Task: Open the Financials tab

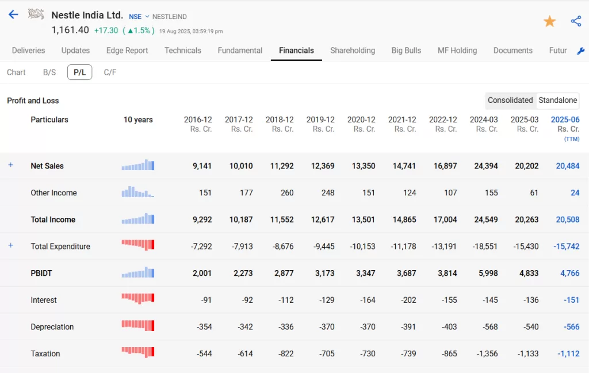Action: coord(296,50)
